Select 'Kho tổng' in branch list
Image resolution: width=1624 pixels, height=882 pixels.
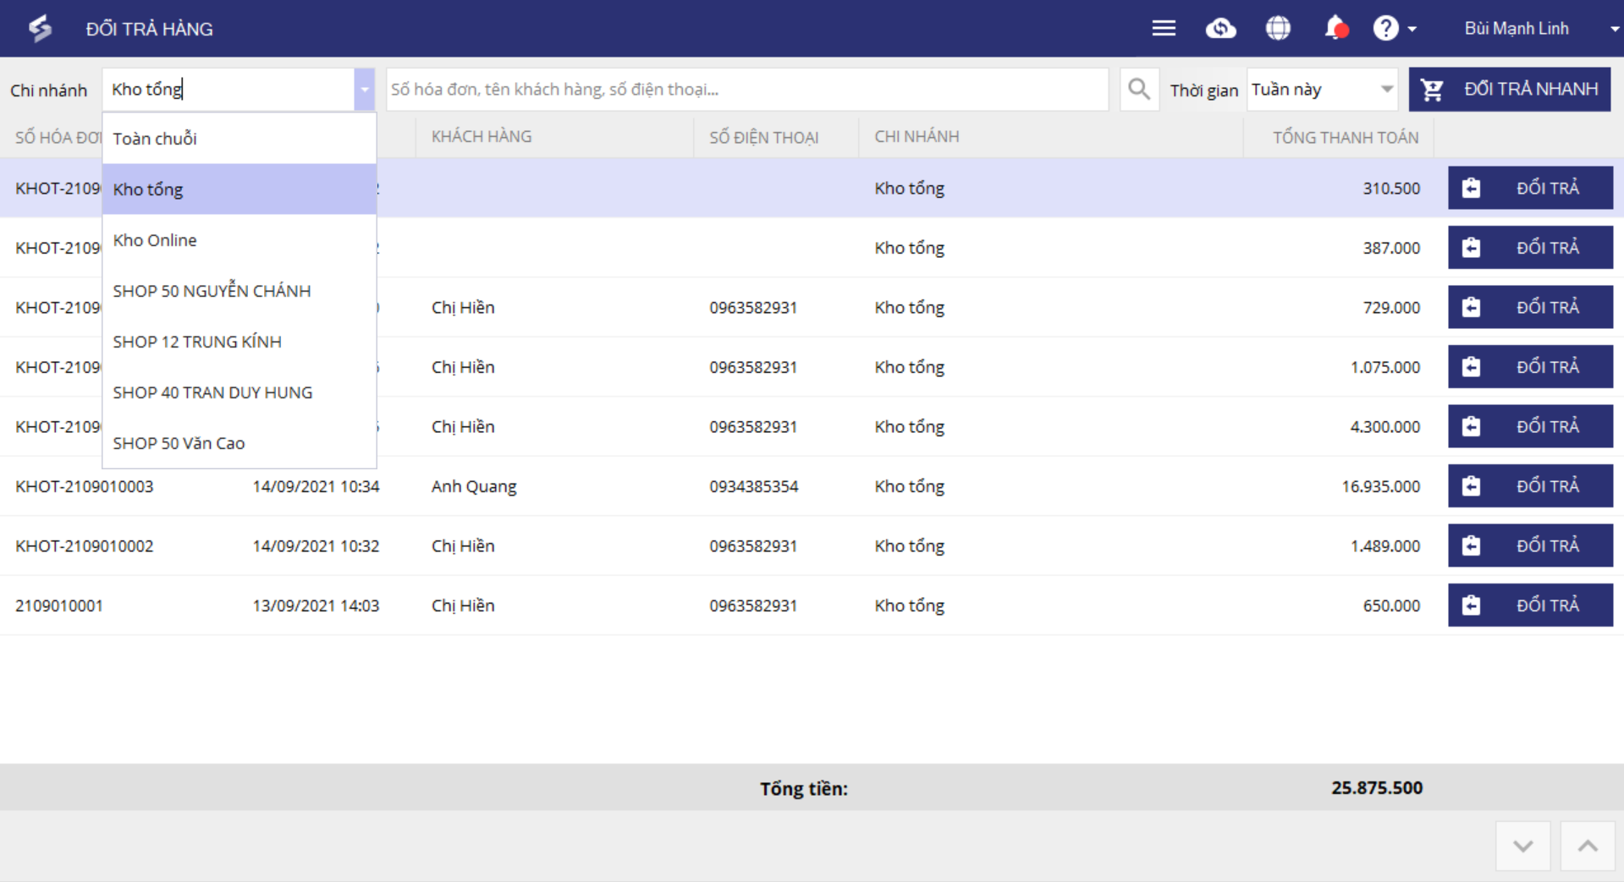[239, 189]
